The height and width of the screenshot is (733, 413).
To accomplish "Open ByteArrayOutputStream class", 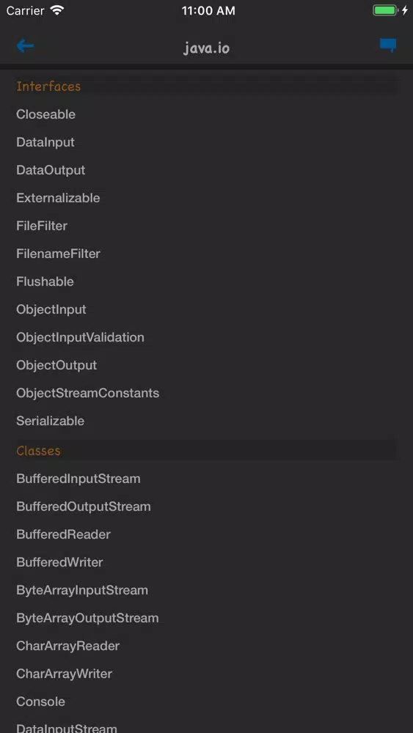I will click(x=87, y=618).
